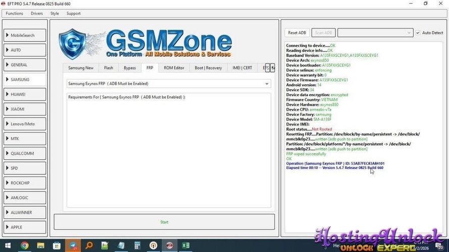Open the Functions menu
Image resolution: width=449 pixels, height=252 pixels.
click(14, 14)
